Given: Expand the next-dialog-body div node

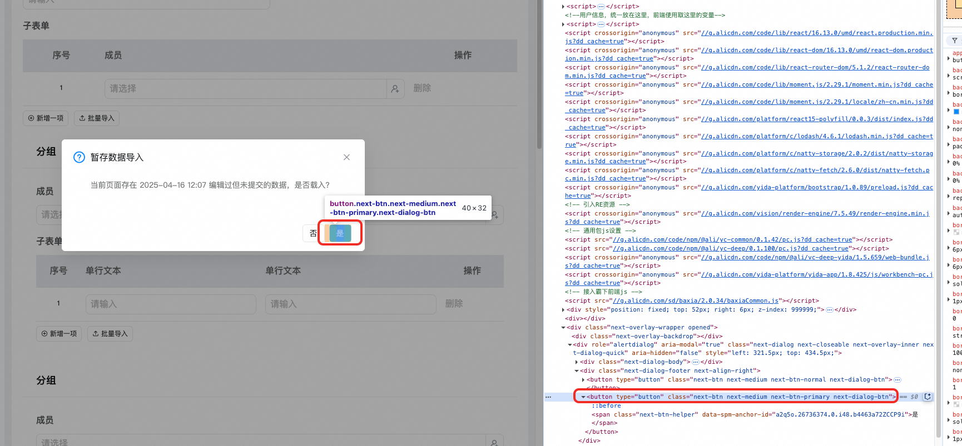Looking at the screenshot, I should pyautogui.click(x=576, y=362).
